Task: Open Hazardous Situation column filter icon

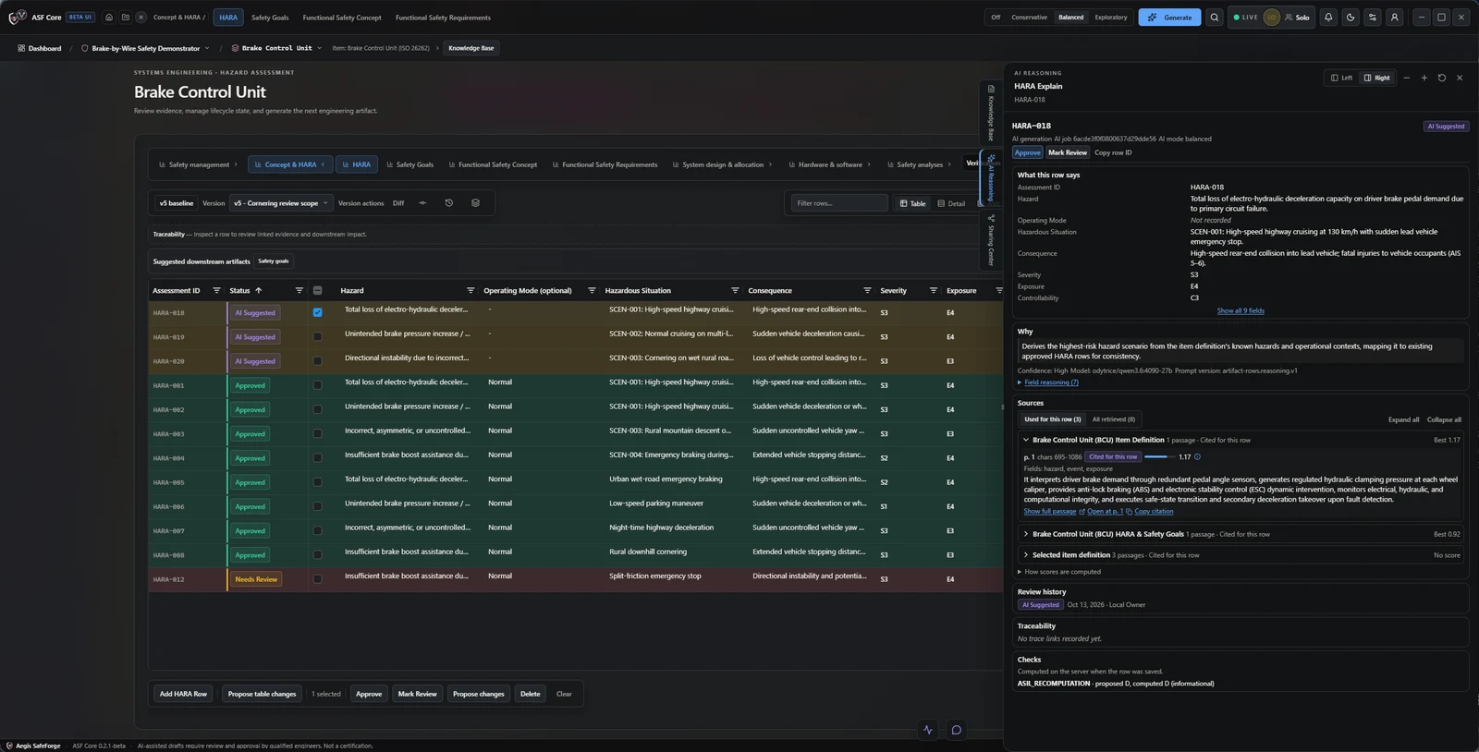Action: (x=735, y=290)
